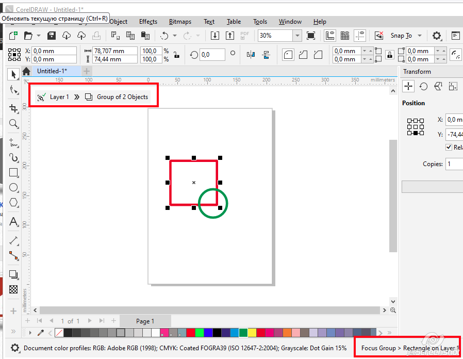Go to the next page arrow
This screenshot has height=359, width=463.
[90, 321]
